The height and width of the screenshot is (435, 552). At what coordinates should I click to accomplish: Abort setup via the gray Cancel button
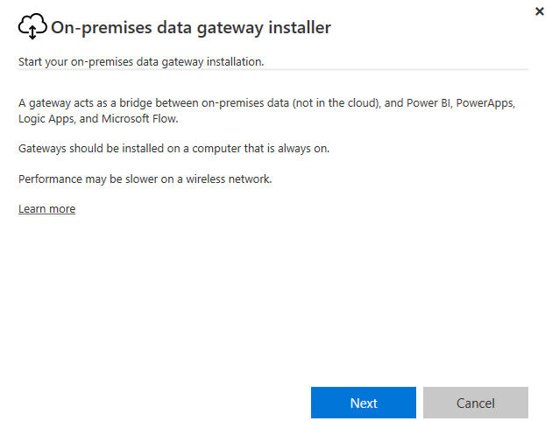476,403
